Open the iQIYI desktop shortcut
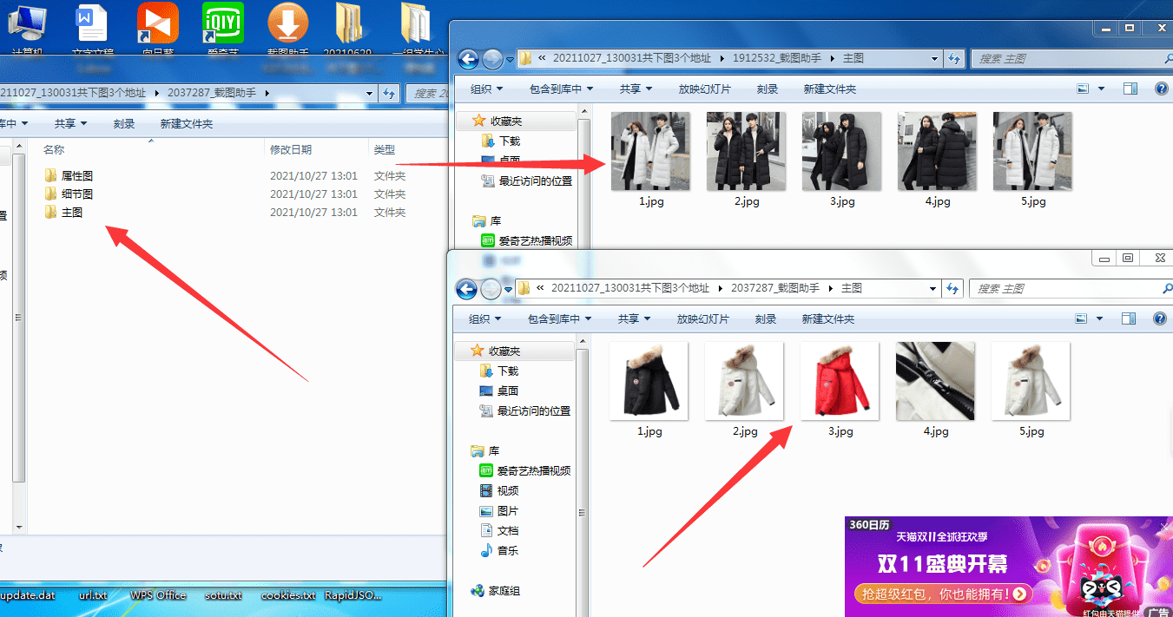 [223, 26]
